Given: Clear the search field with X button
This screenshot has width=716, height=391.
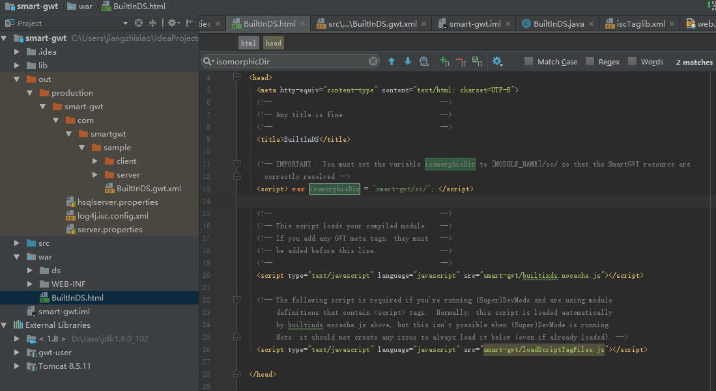Looking at the screenshot, I should [373, 62].
